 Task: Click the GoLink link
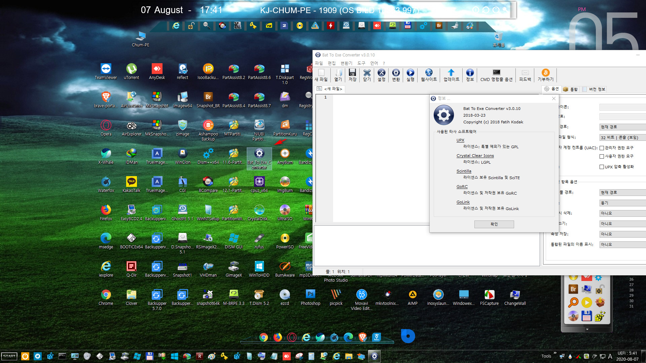(x=463, y=202)
